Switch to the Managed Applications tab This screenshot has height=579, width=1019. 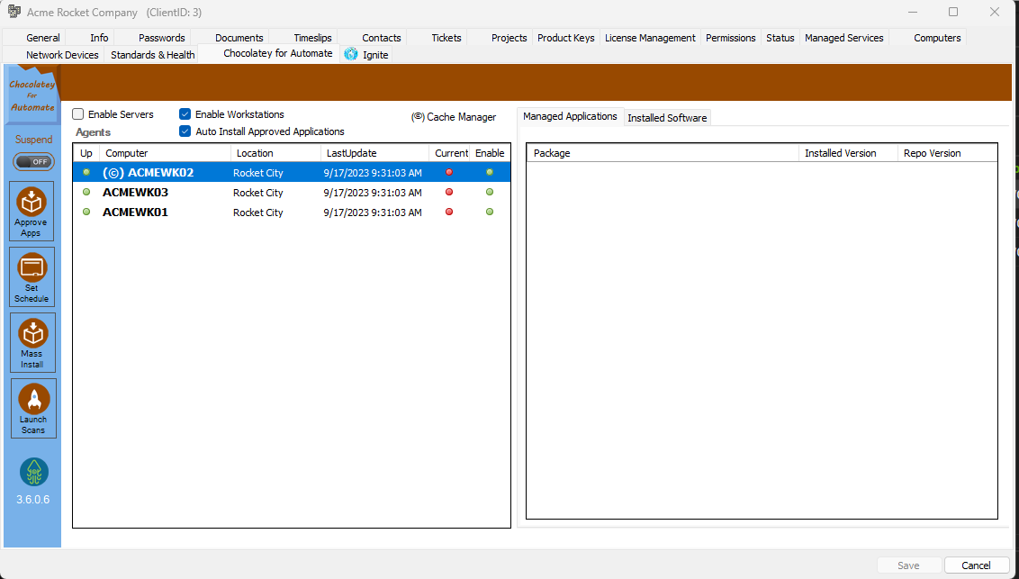point(570,116)
